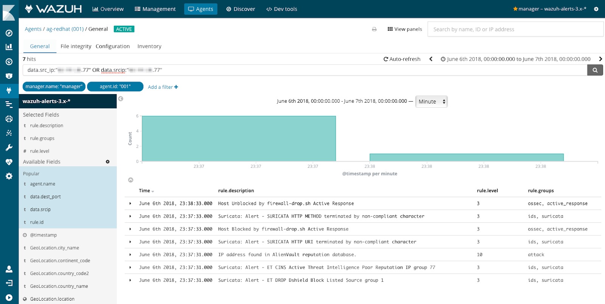Focus the agent search input field
The height and width of the screenshot is (304, 605).
click(515, 29)
